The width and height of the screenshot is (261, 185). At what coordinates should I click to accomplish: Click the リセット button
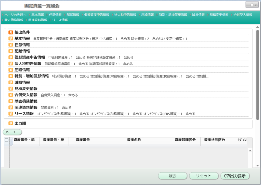point(204,176)
